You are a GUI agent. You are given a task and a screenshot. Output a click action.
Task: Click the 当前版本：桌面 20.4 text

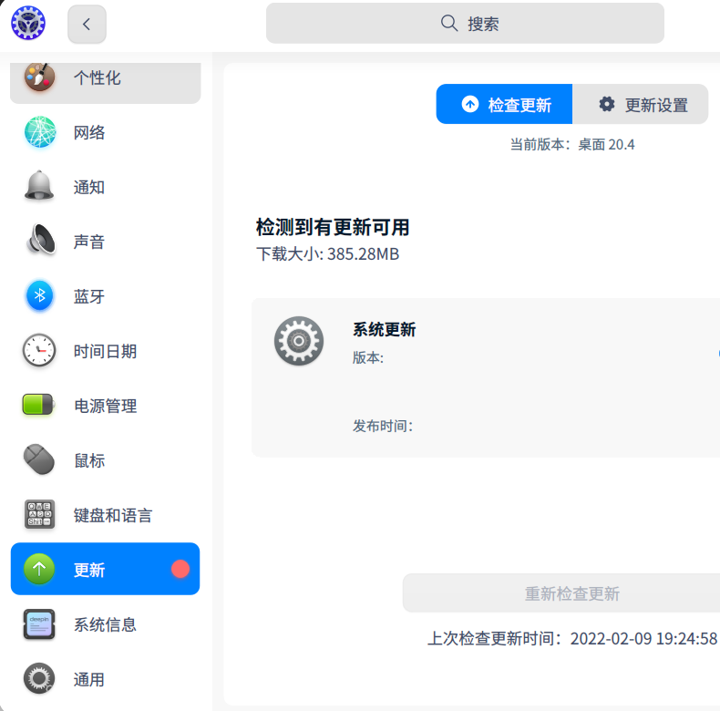point(572,145)
